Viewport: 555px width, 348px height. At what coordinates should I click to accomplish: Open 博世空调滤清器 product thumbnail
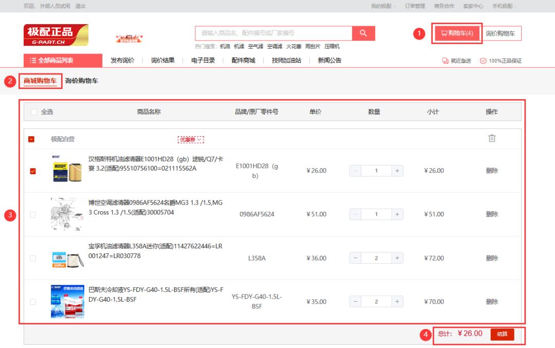pos(67,214)
